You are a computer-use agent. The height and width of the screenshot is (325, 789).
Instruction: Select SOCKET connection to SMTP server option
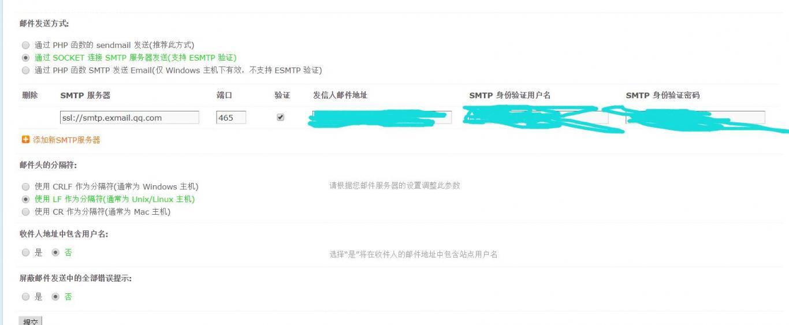tap(25, 58)
